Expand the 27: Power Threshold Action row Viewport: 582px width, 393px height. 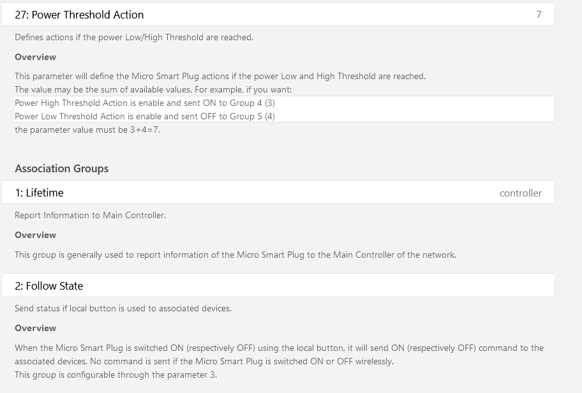278,14
